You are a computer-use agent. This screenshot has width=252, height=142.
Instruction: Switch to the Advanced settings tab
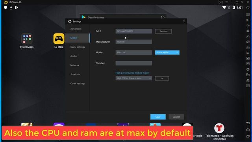tap(76, 29)
